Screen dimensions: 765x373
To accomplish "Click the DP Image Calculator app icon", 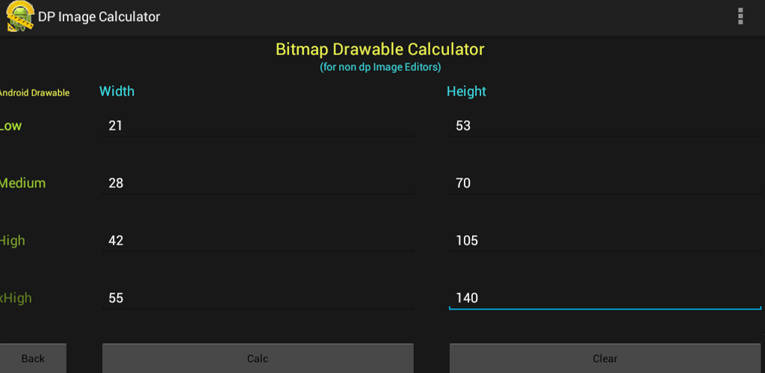I will 20,16.
